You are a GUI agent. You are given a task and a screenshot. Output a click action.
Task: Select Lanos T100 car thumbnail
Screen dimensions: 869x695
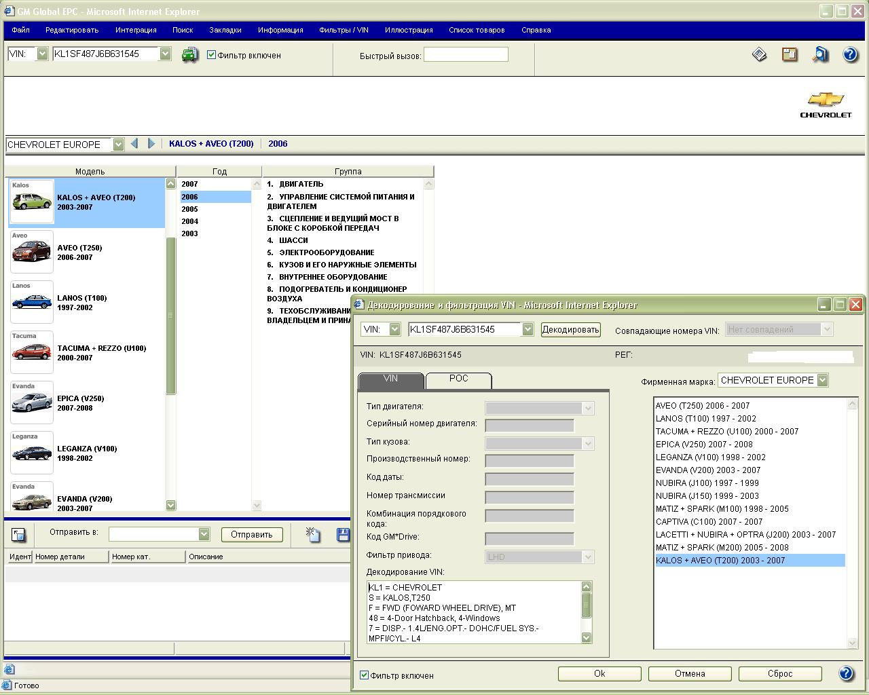[x=32, y=302]
